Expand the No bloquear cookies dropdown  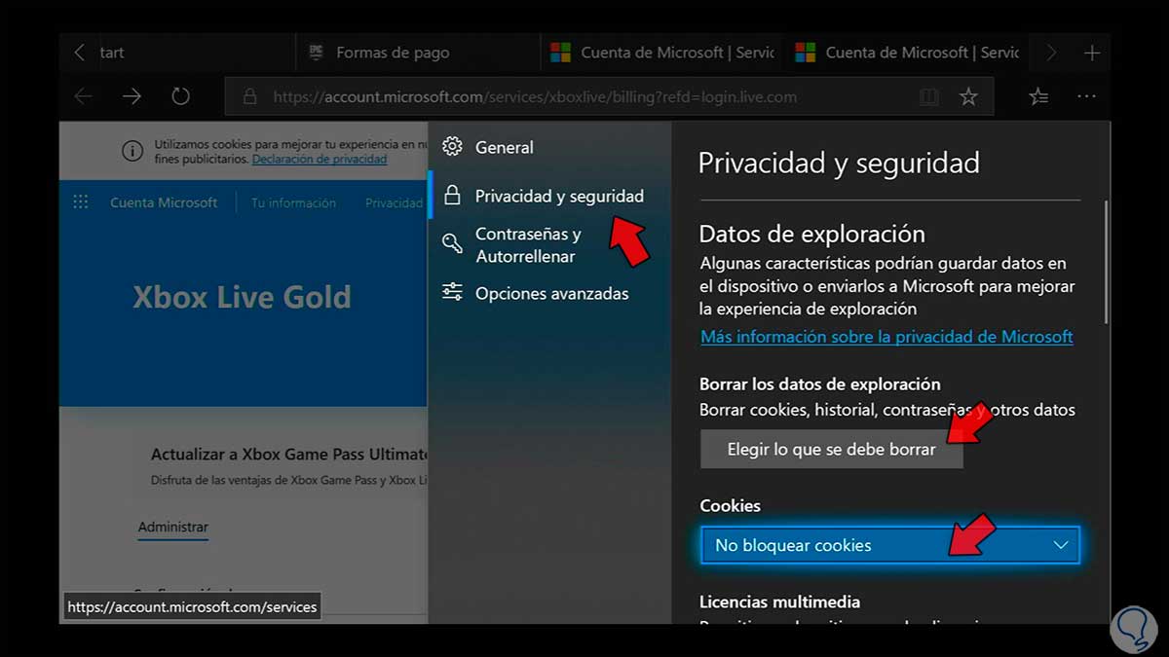click(889, 545)
